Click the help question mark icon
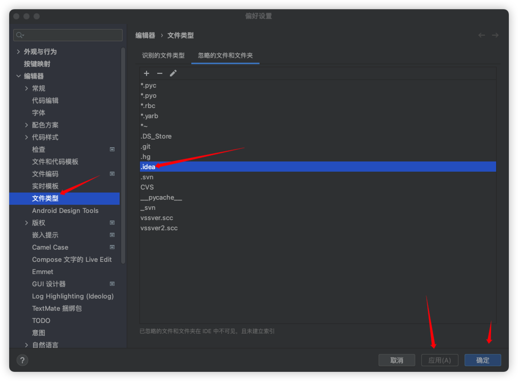The image size is (518, 381). [x=22, y=360]
